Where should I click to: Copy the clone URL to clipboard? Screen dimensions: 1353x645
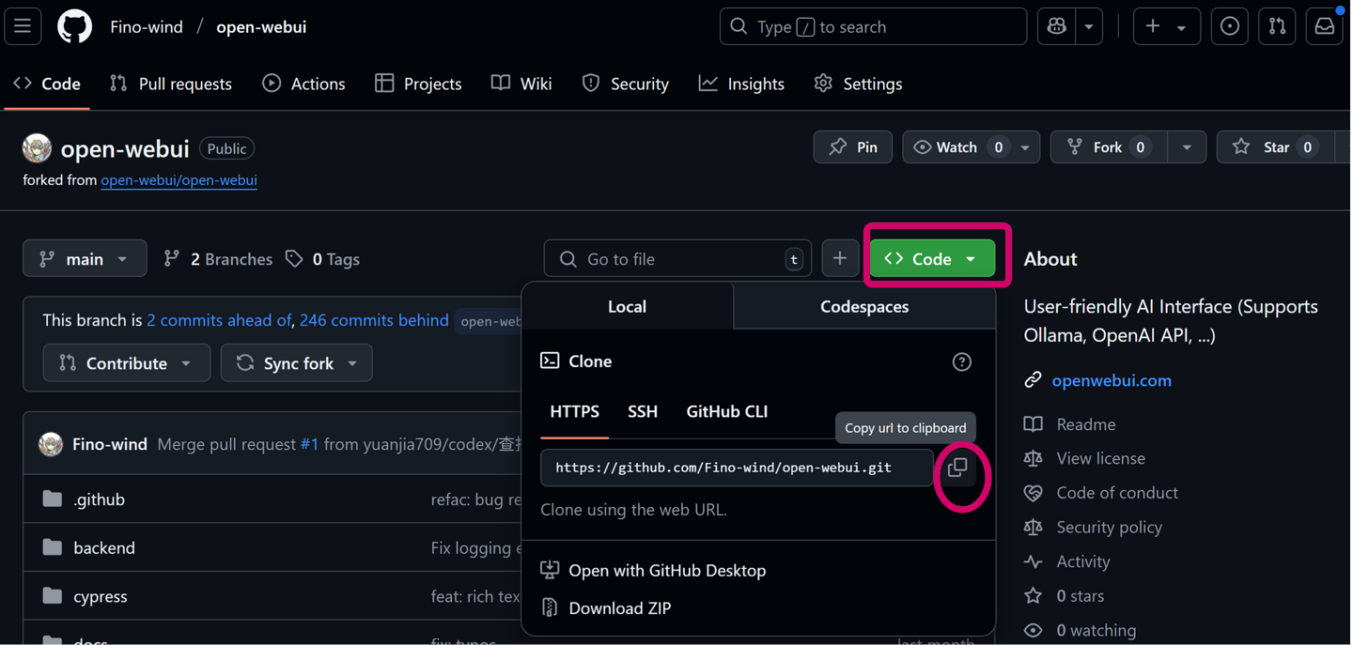click(957, 467)
